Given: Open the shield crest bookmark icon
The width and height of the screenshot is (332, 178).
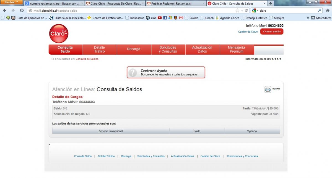Looking at the screenshot, I should coord(175,18).
